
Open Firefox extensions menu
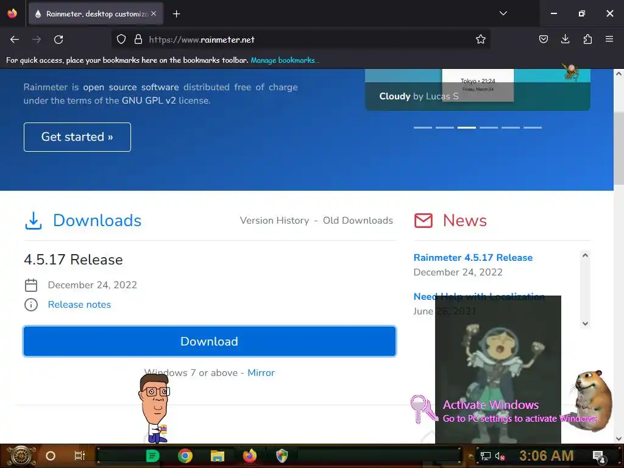pos(587,39)
